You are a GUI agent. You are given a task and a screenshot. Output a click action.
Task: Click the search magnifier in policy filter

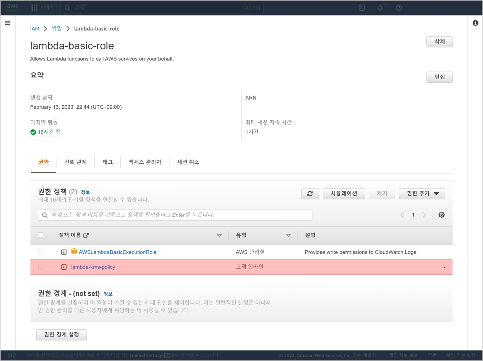click(x=45, y=215)
